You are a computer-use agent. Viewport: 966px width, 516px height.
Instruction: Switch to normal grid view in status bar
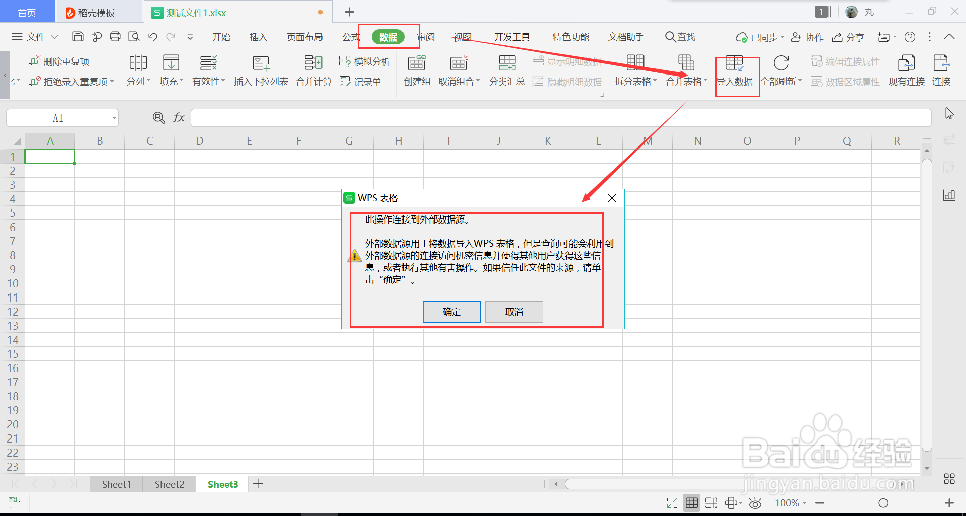tap(692, 502)
